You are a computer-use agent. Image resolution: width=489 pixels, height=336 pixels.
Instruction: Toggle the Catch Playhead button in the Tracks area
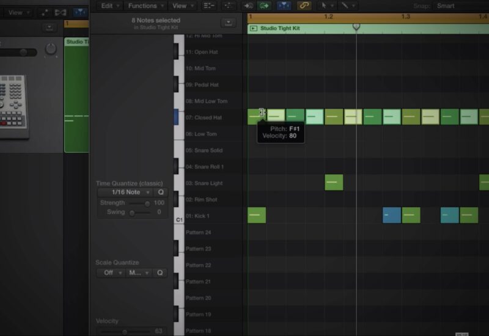pos(80,12)
